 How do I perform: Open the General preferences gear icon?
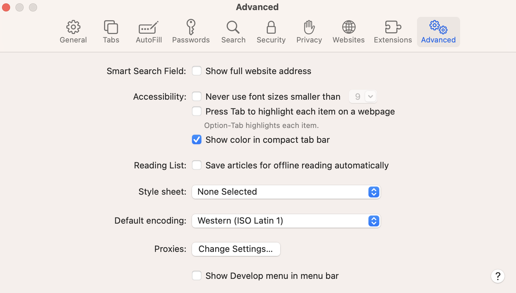pos(73,32)
